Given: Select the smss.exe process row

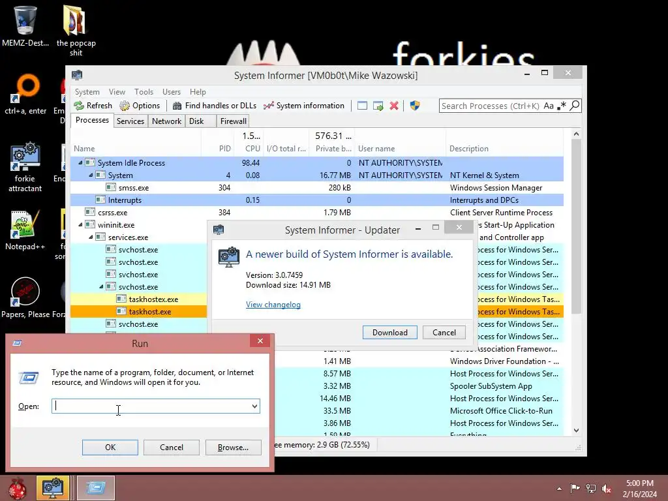Looking at the screenshot, I should 317,188.
